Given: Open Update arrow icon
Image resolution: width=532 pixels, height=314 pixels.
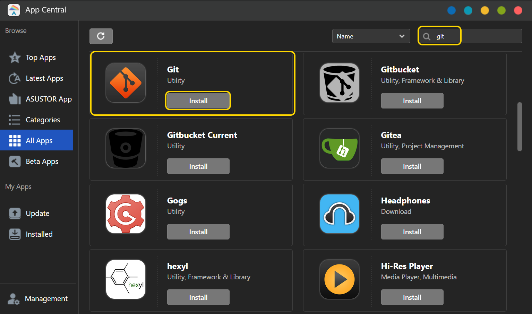Looking at the screenshot, I should (15, 213).
